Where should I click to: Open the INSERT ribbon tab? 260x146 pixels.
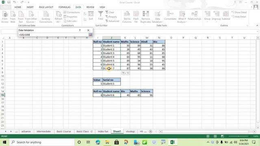click(30, 7)
